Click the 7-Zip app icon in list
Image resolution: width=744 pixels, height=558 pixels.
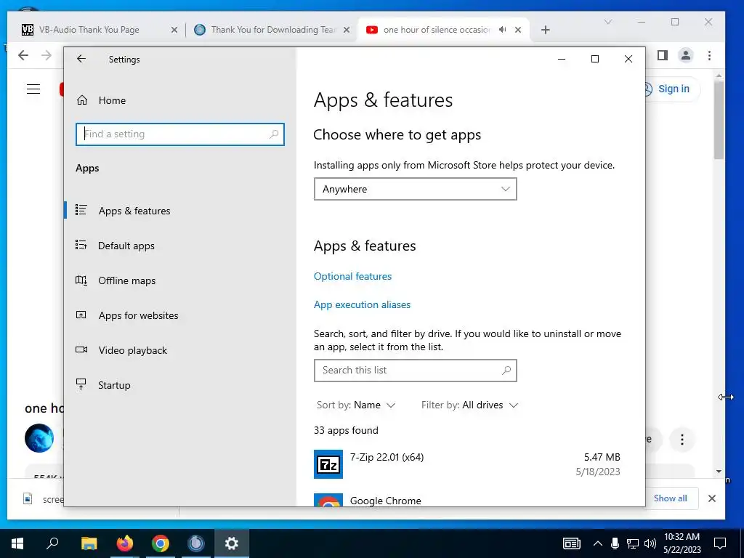pos(328,464)
